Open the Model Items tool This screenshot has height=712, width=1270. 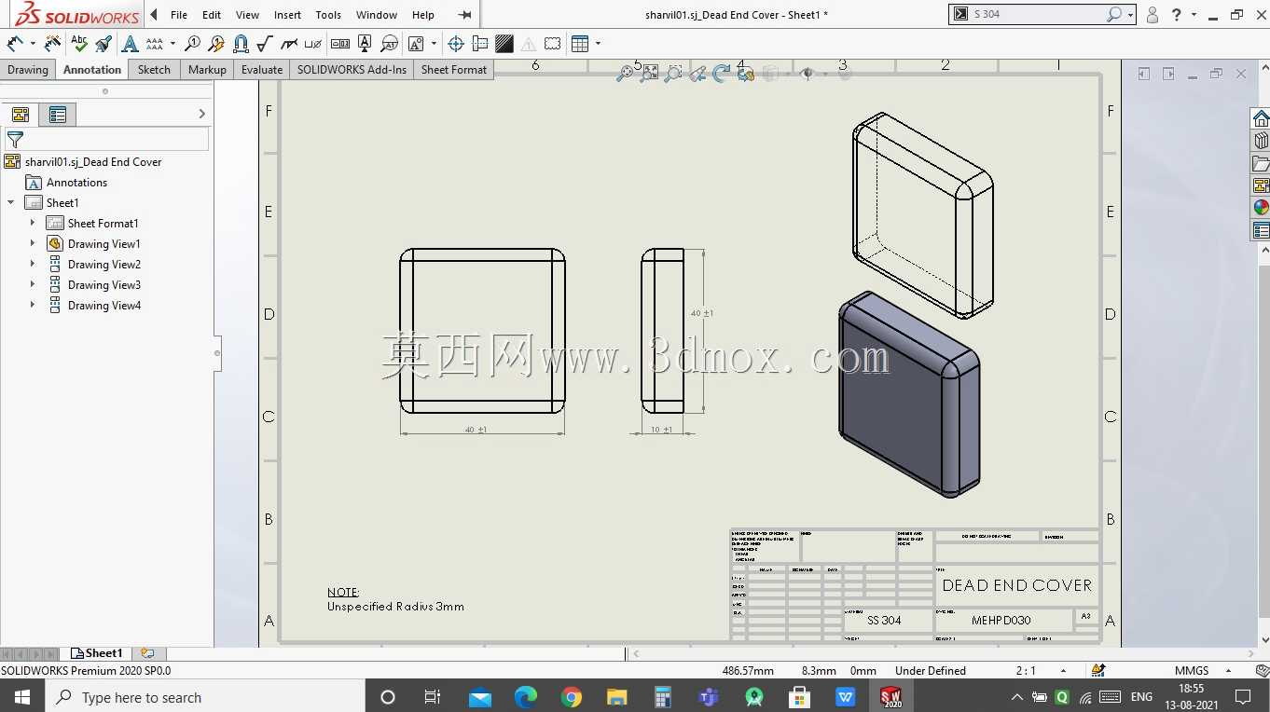[x=52, y=43]
